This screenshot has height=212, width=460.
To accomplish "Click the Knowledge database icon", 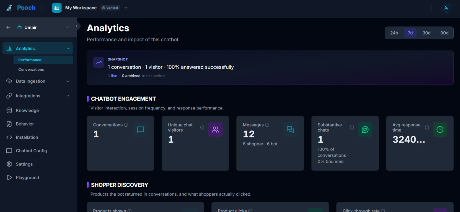I will click(x=9, y=110).
